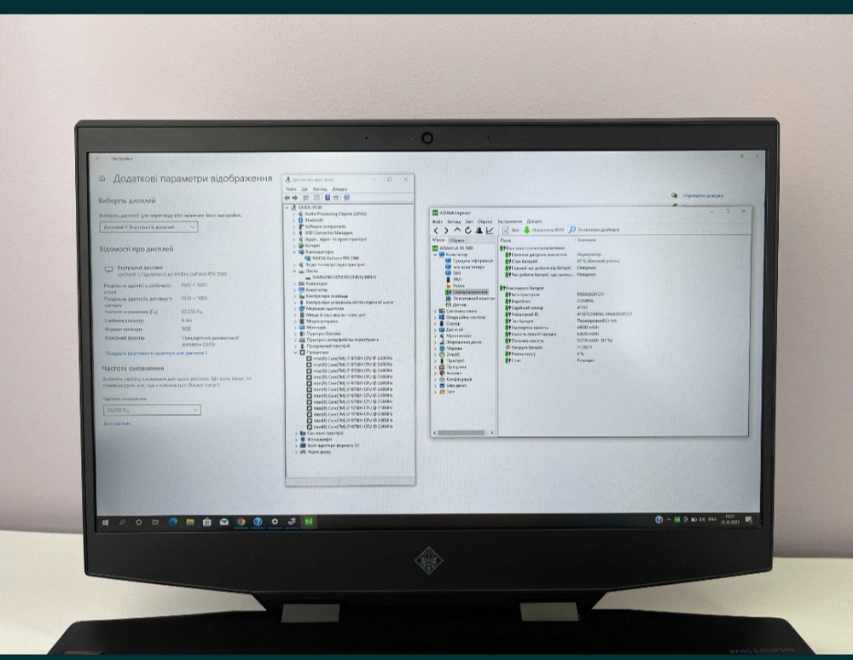Click the green BIOS updates arrow in AIDA64
Image resolution: width=853 pixels, height=660 pixels.
(527, 230)
